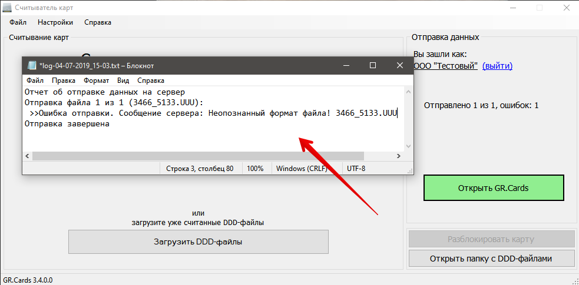Click the Notepad document icon in title bar
Viewport: 579px width, 285px height.
32,66
